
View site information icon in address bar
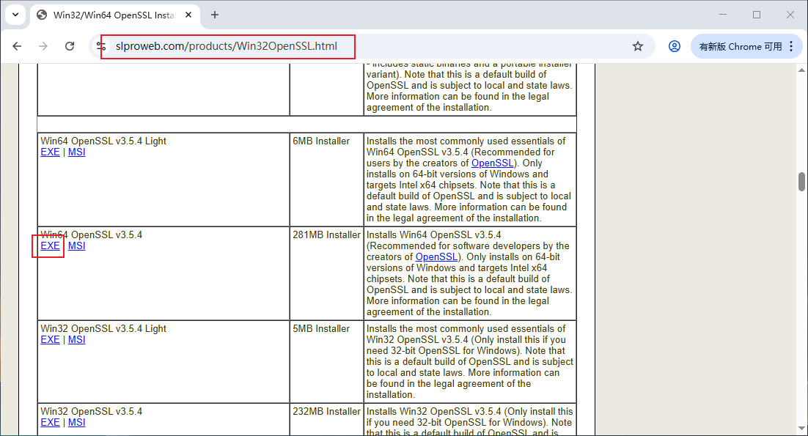tap(103, 46)
